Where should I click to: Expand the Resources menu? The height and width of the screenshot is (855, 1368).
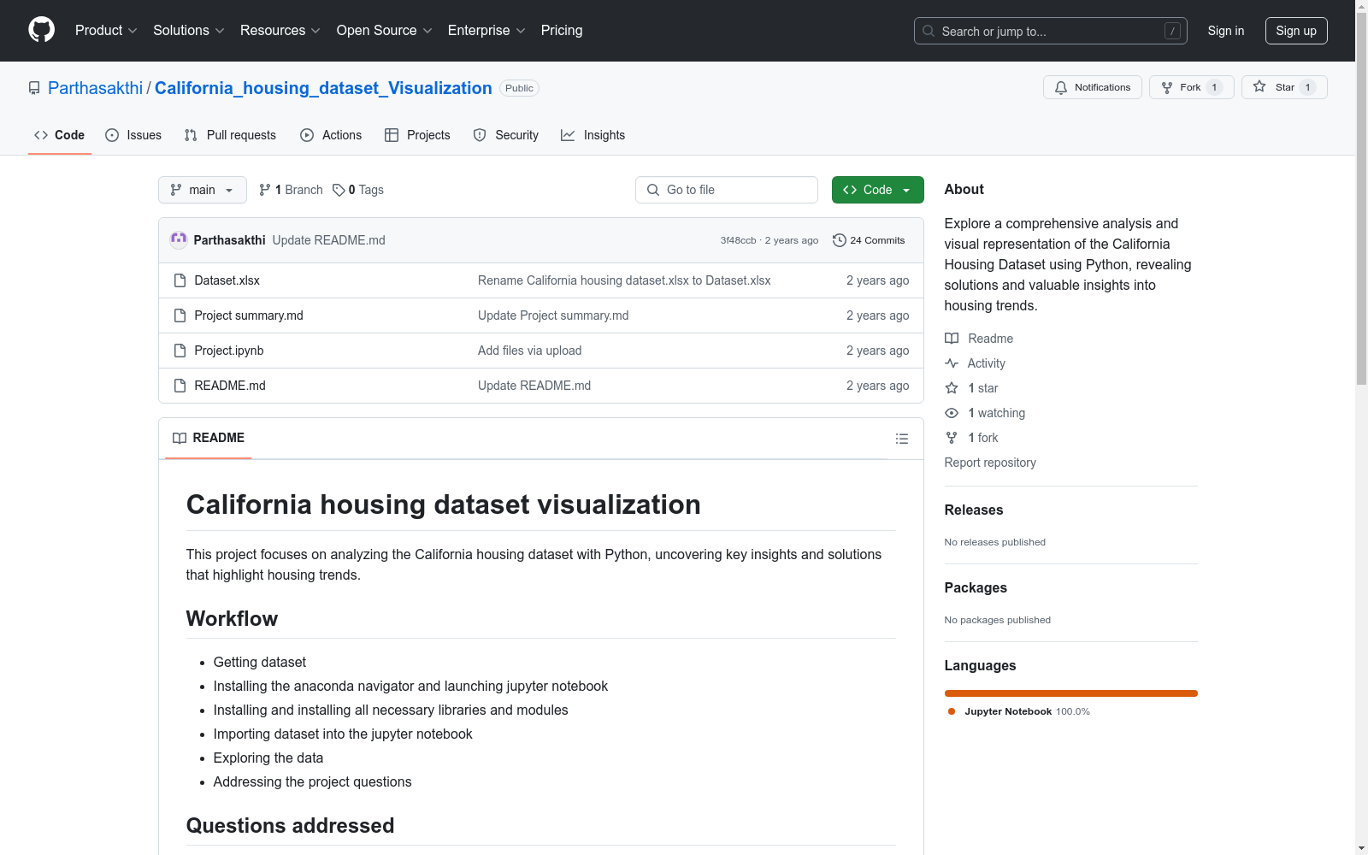(280, 31)
